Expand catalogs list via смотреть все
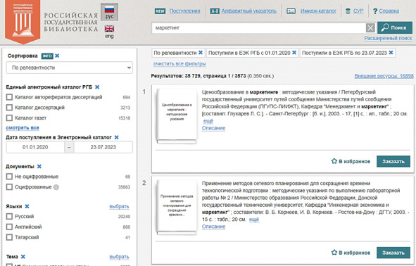Image resolution: width=416 pixels, height=266 pixels. 23,128
